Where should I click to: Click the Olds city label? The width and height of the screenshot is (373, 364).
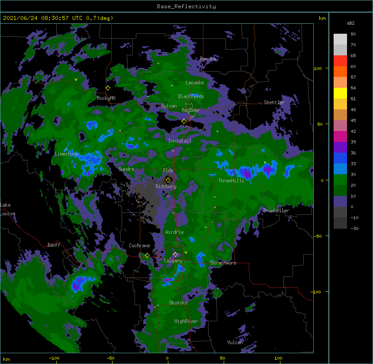pyautogui.click(x=168, y=170)
